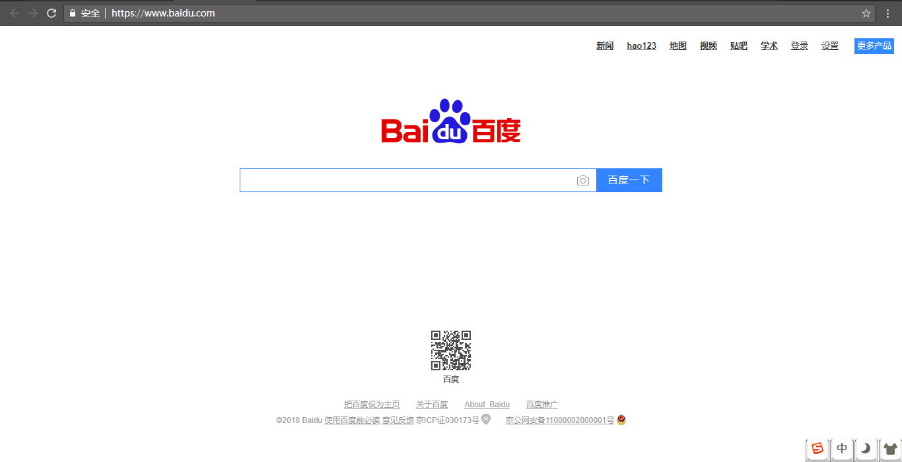
Task: Open hao123 link
Action: click(642, 46)
